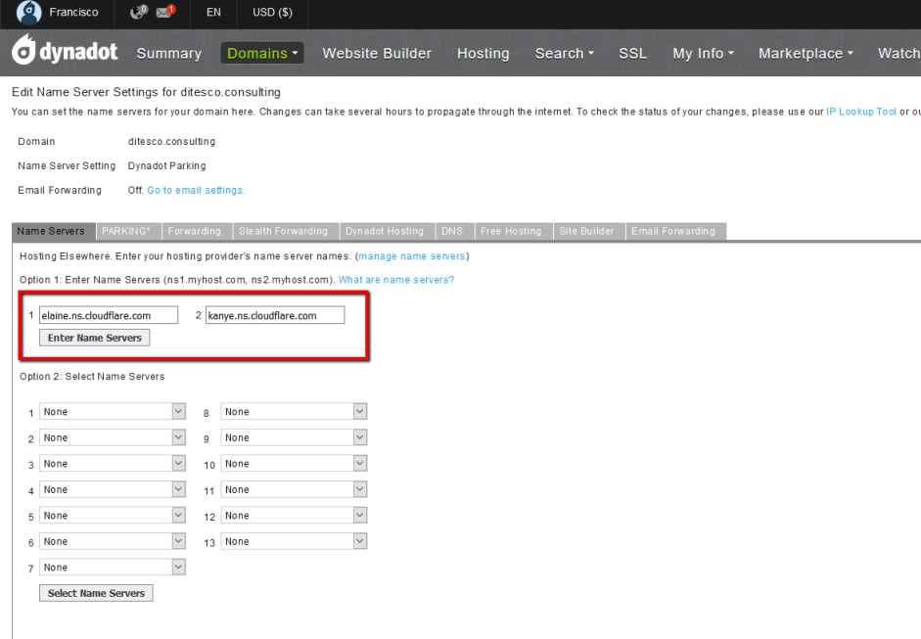Open name server dropdown number 1
The height and width of the screenshot is (639, 921).
click(113, 412)
